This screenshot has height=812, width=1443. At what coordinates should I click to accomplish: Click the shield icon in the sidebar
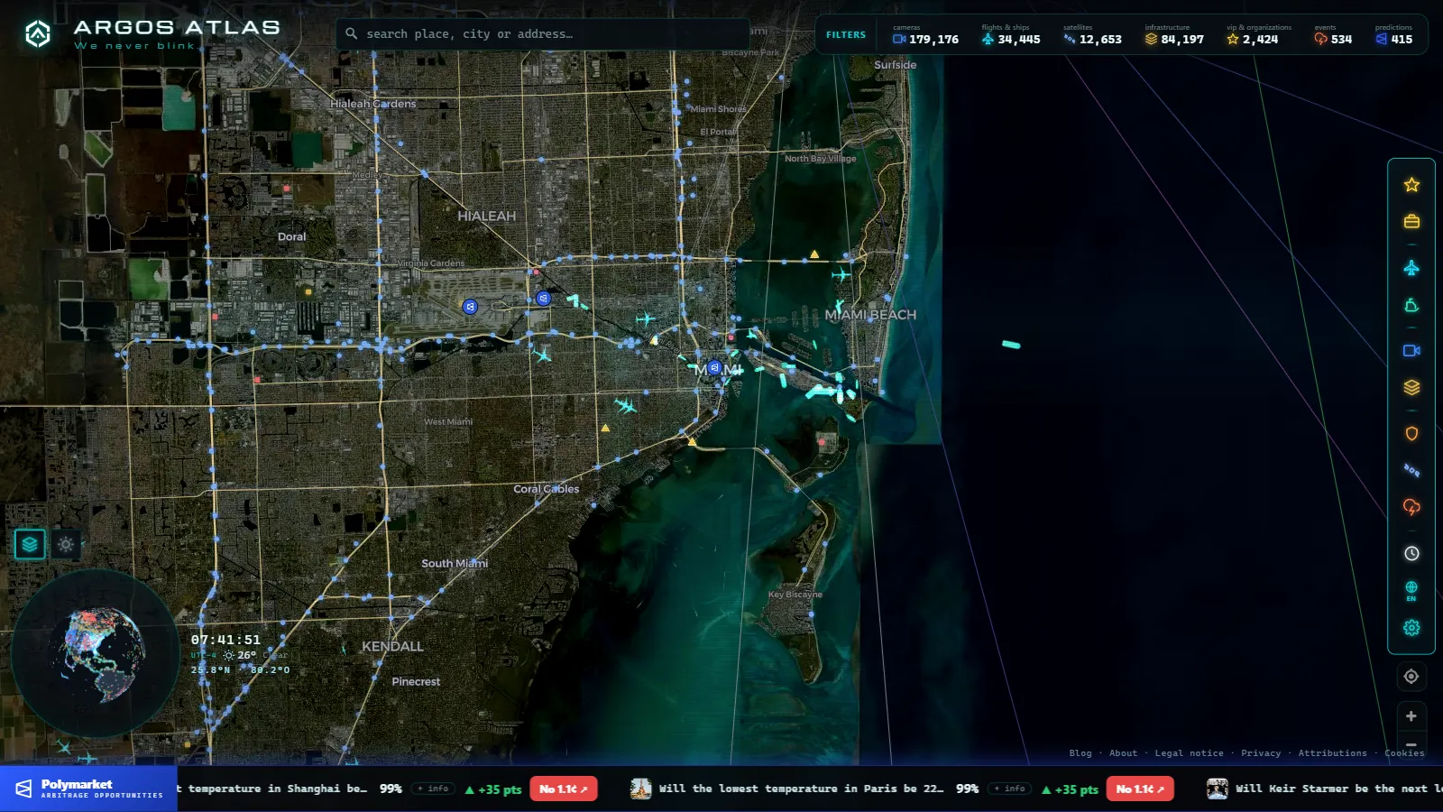(x=1411, y=434)
